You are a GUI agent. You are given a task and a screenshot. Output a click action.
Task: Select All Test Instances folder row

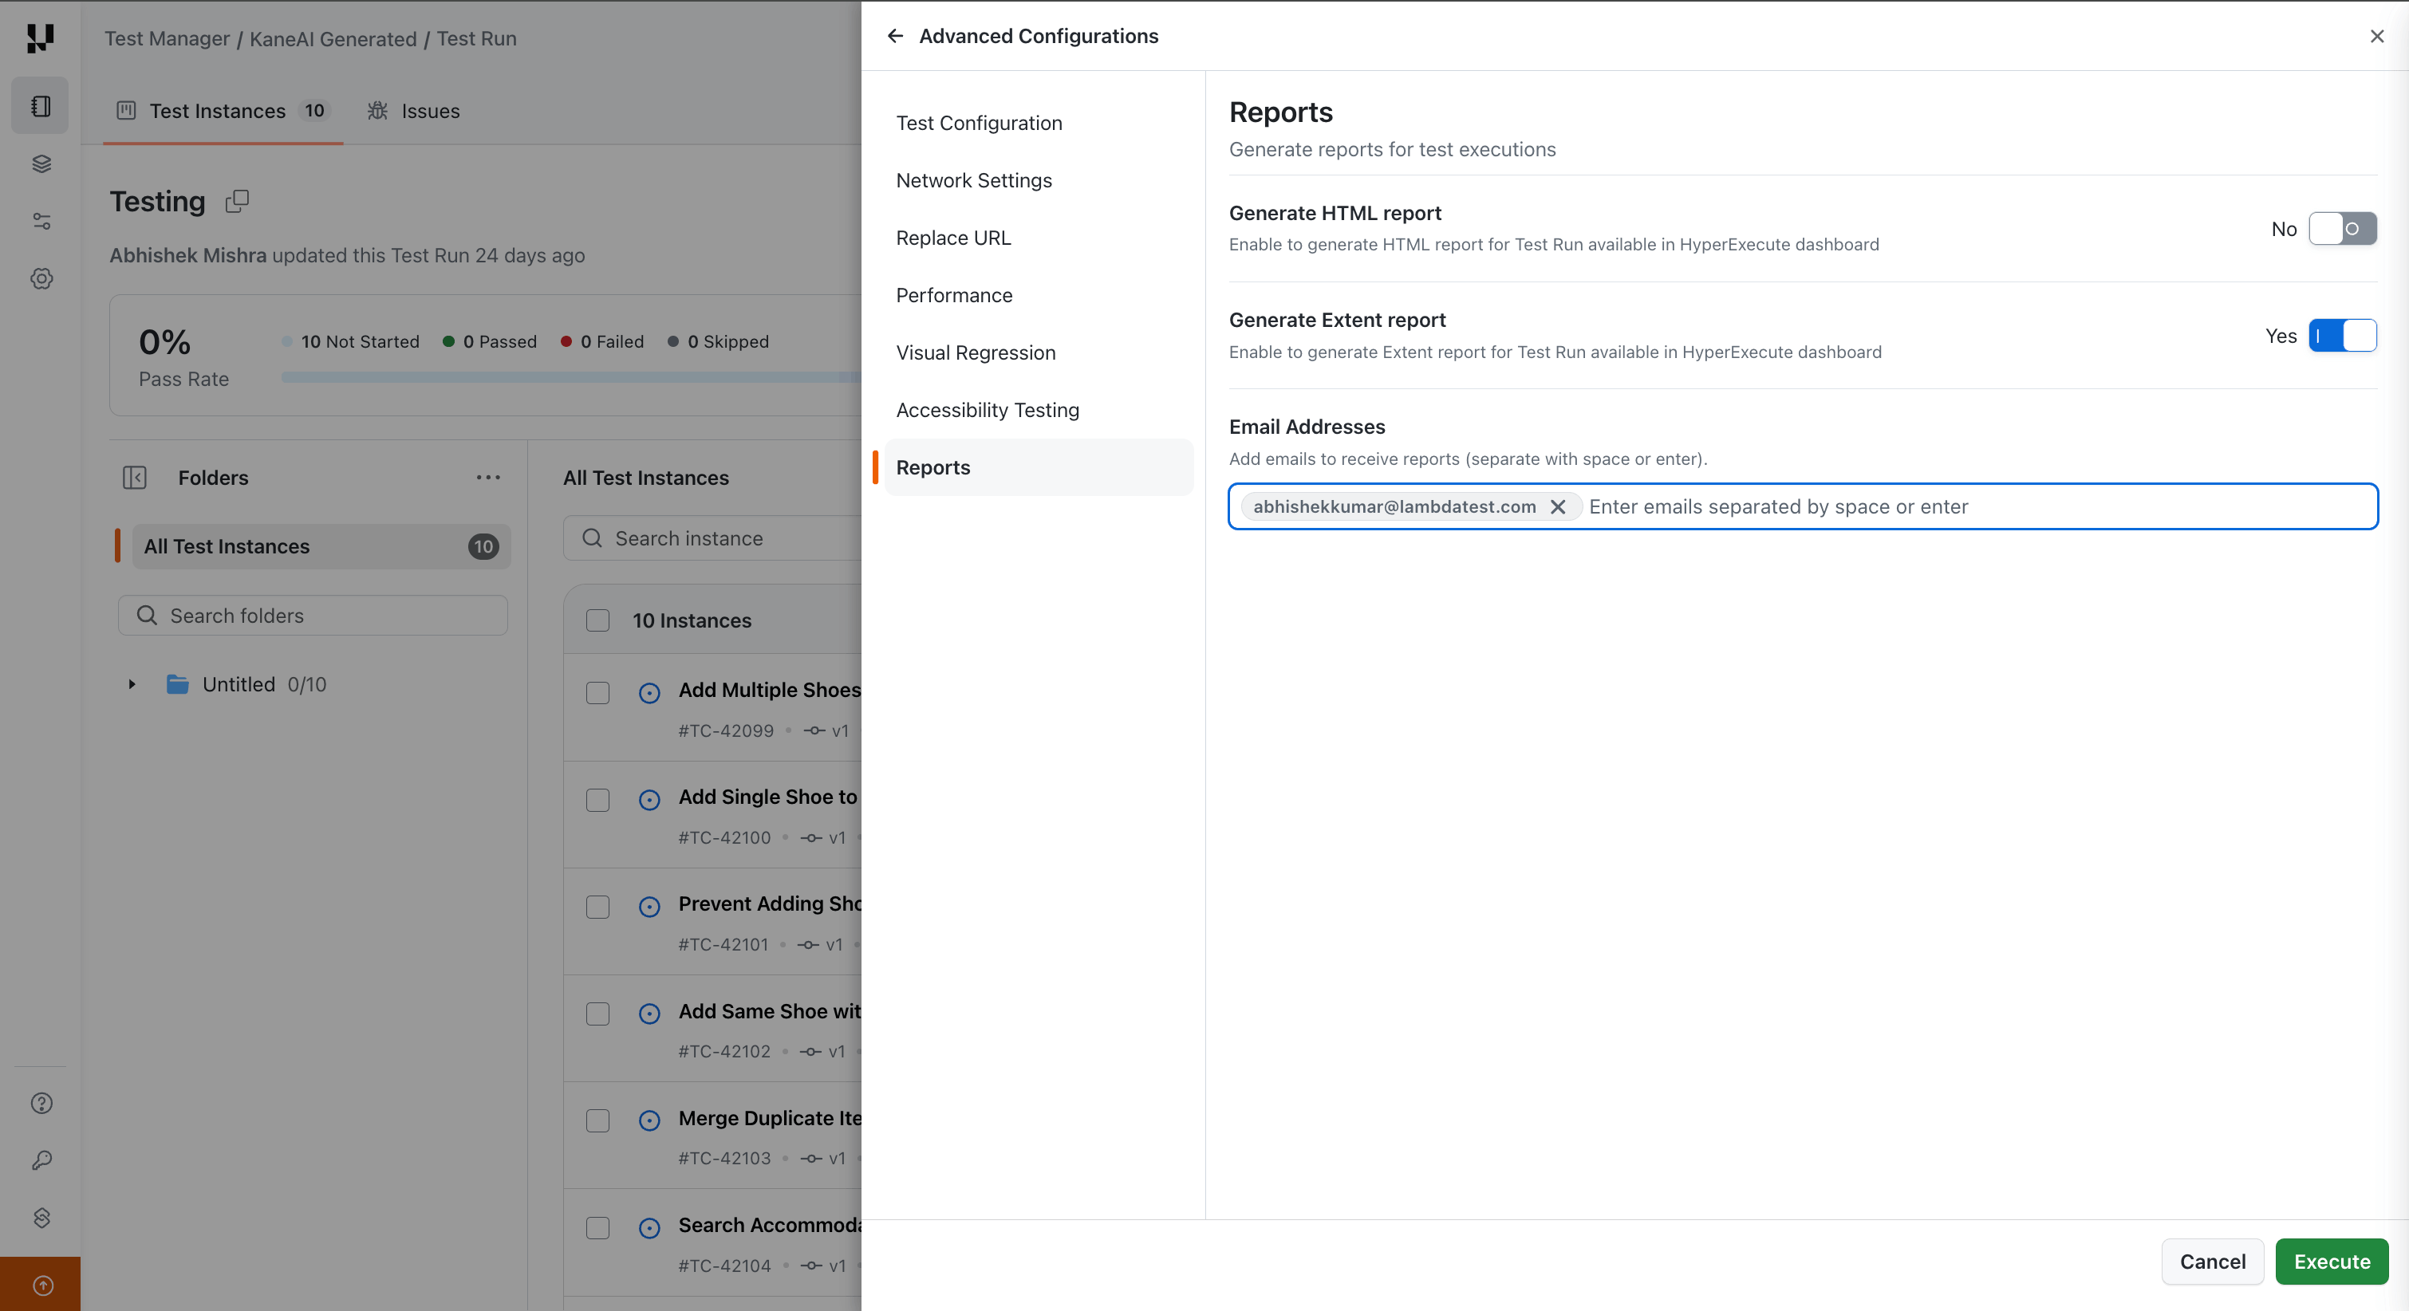click(321, 547)
